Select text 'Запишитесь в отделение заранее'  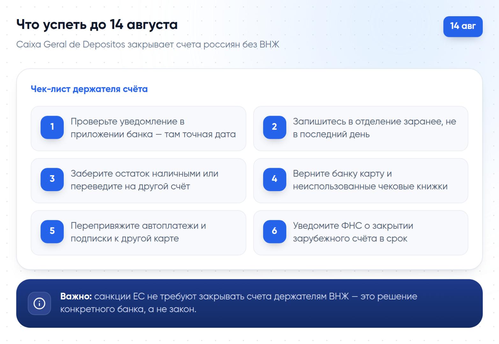coord(368,121)
